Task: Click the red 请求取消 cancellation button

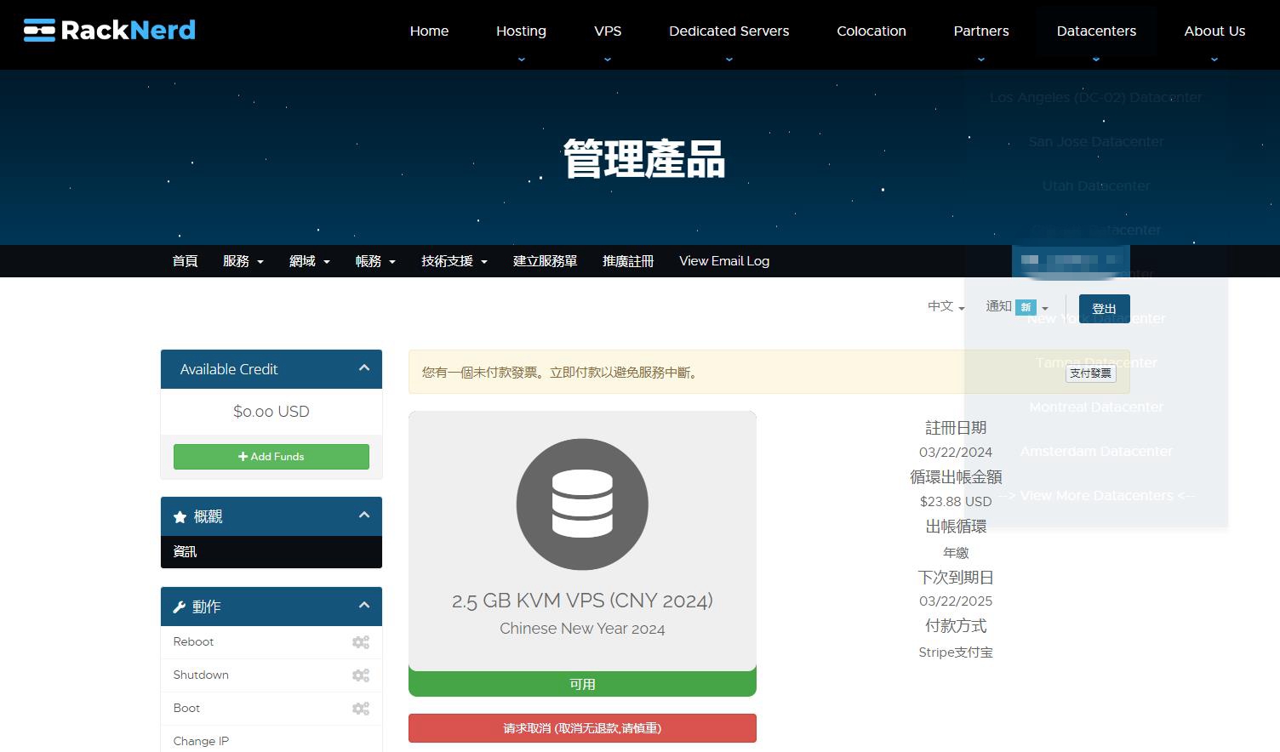Action: (x=582, y=728)
